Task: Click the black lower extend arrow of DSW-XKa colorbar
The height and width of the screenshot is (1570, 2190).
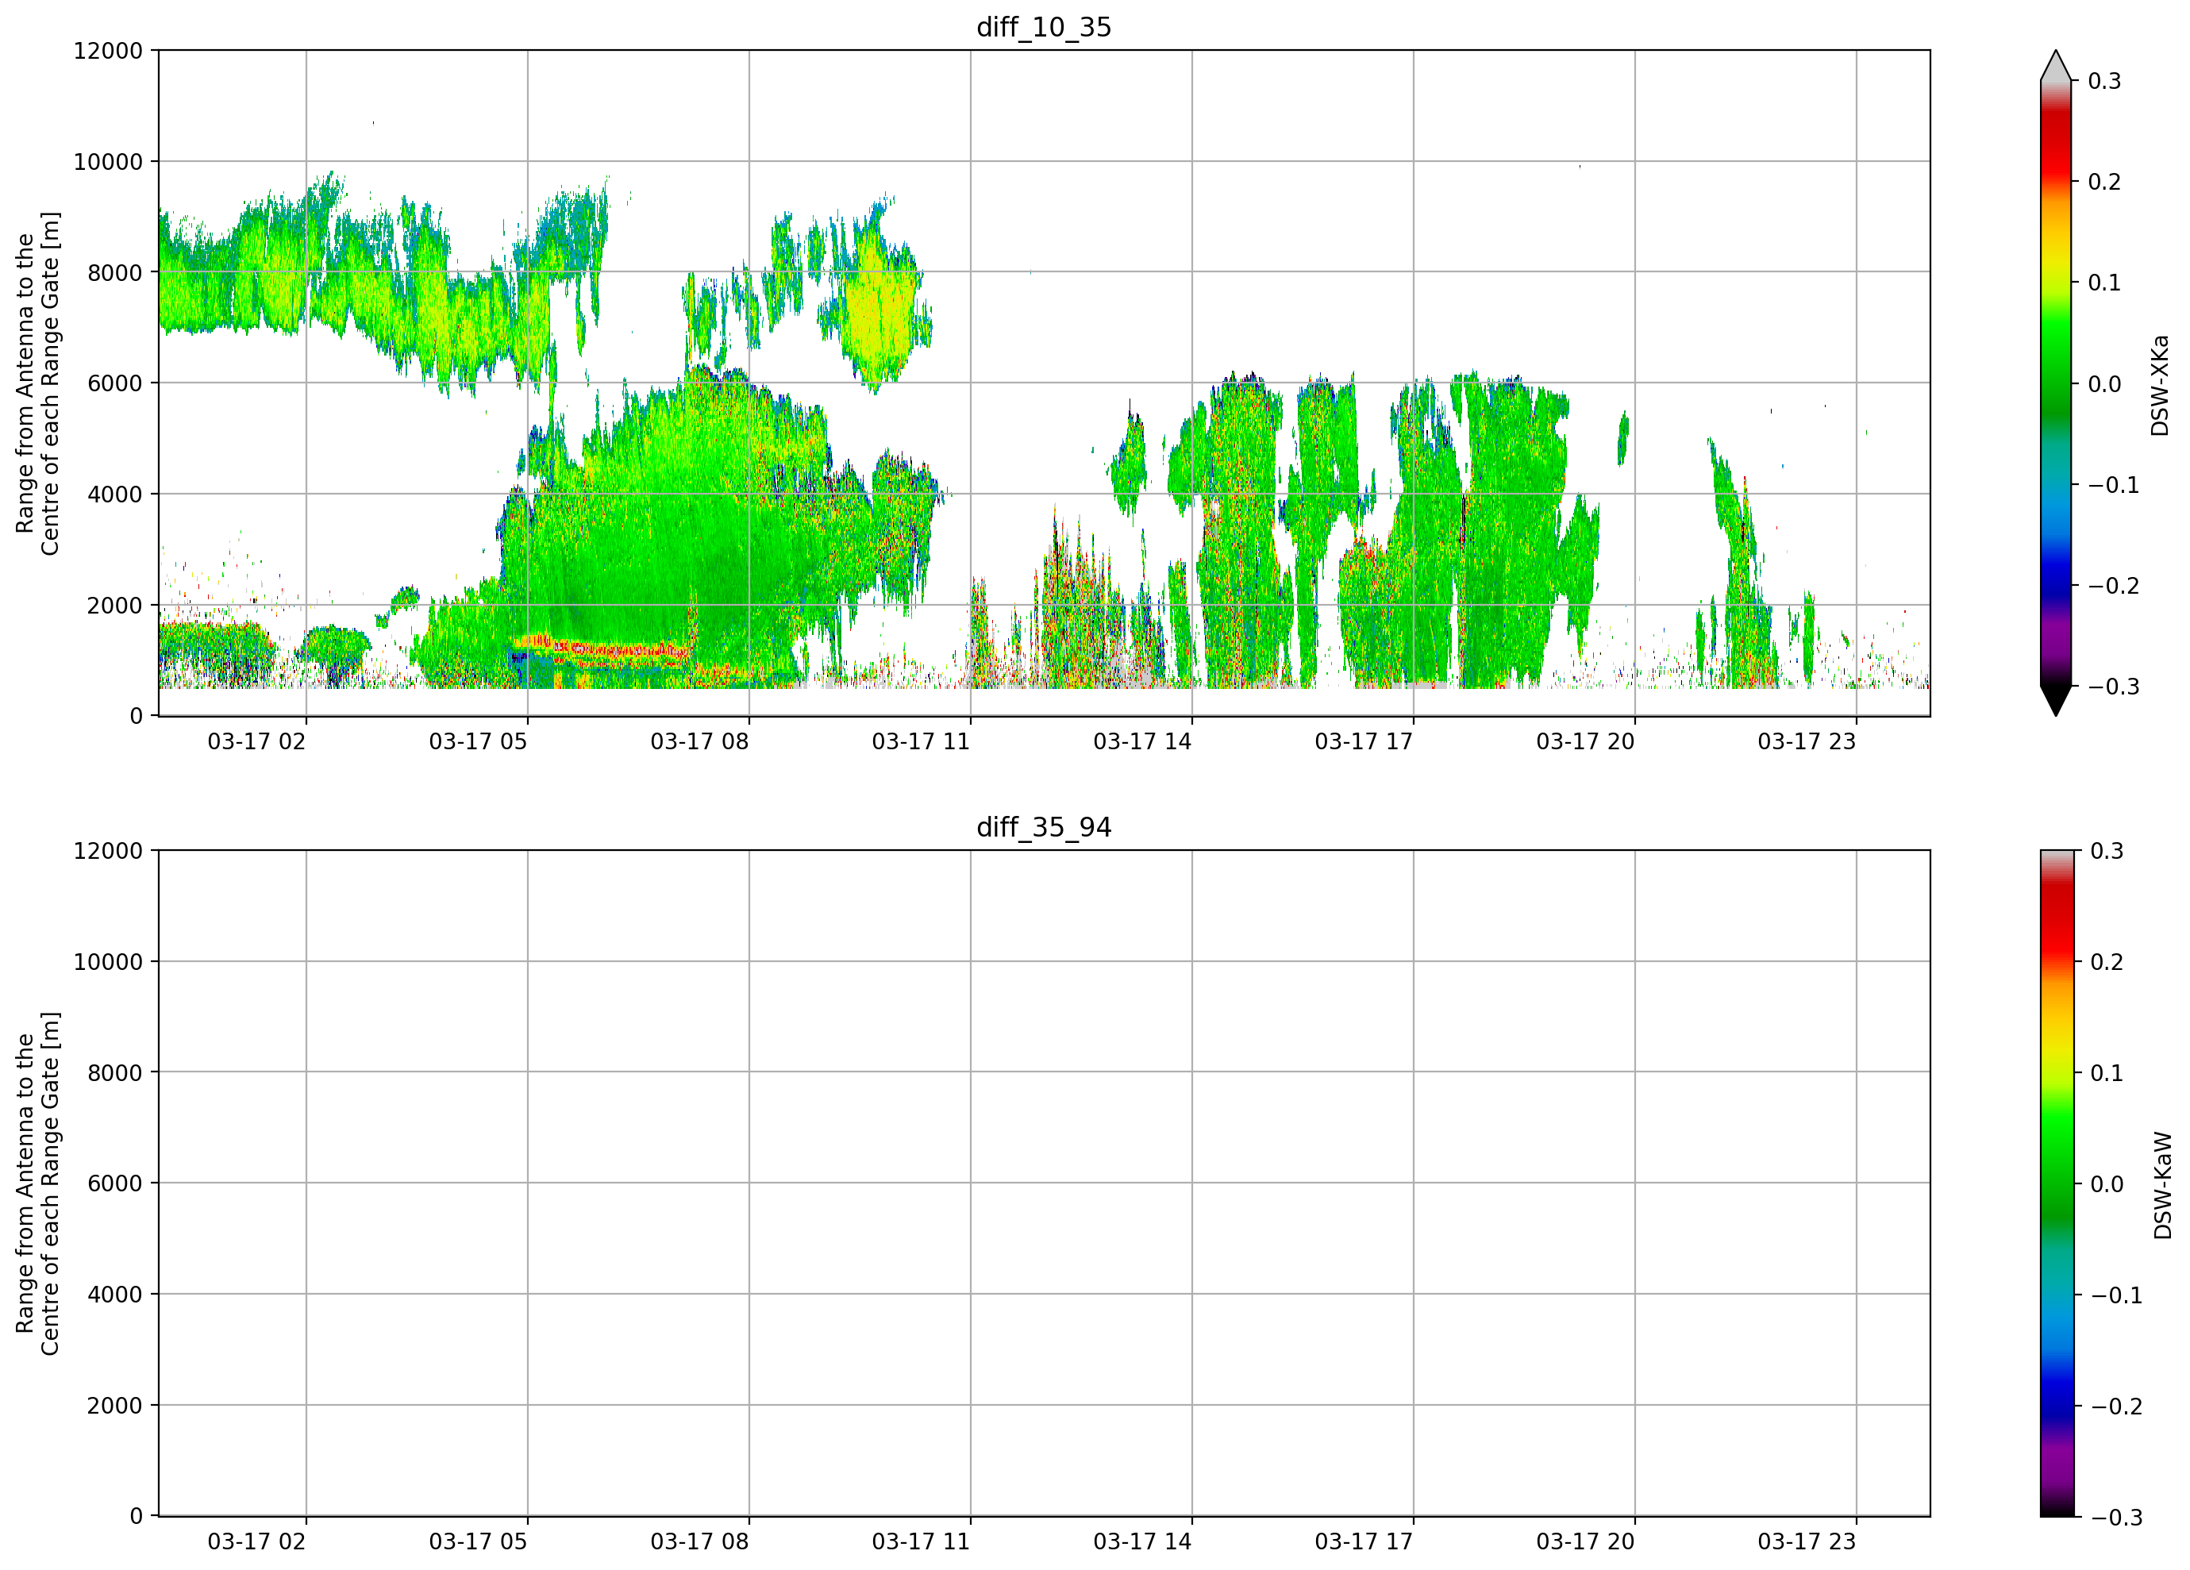Action: 2056,700
